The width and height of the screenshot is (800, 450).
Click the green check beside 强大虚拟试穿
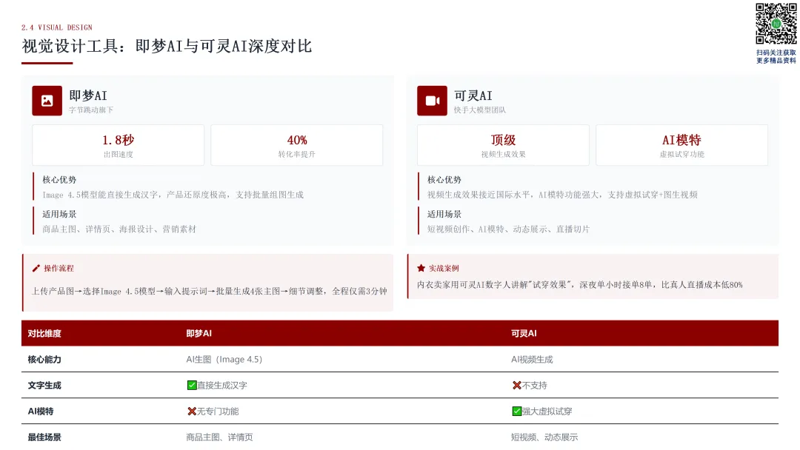click(x=517, y=412)
